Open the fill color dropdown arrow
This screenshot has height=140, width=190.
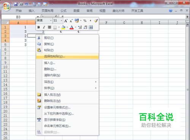click(67, 27)
